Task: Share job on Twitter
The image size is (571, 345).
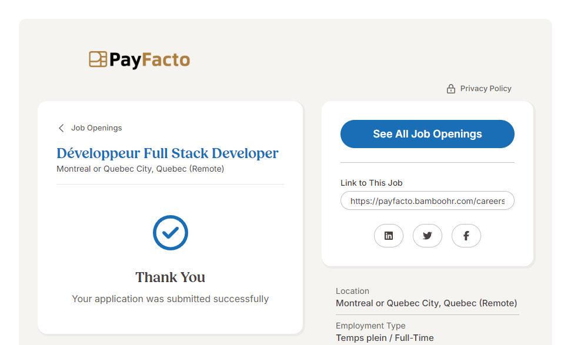Action: click(x=427, y=236)
